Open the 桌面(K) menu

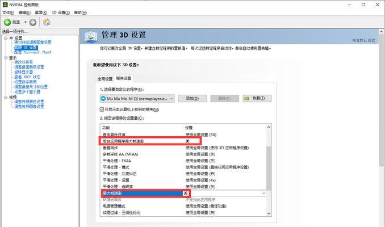(41, 12)
